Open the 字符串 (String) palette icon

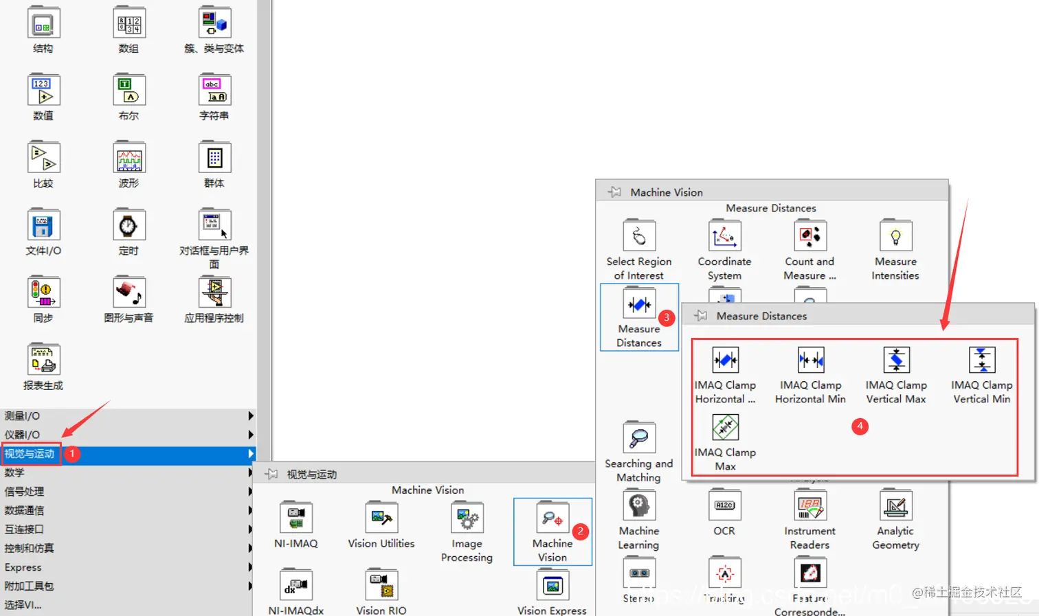point(214,91)
